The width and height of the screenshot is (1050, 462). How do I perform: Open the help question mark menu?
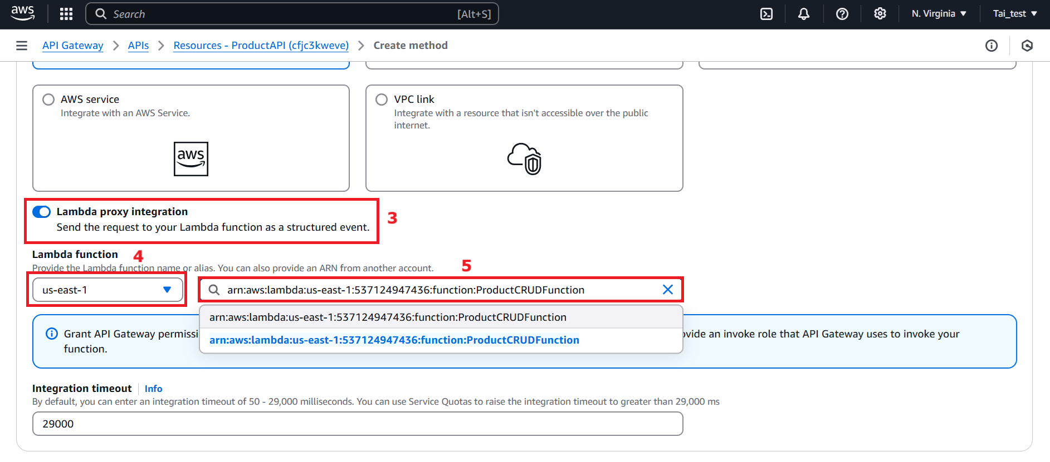(x=842, y=14)
